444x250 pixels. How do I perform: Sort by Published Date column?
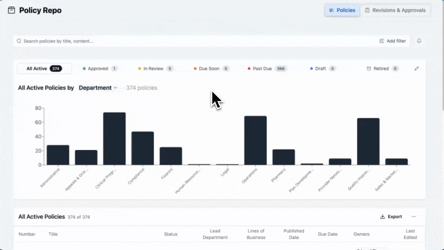(x=294, y=234)
